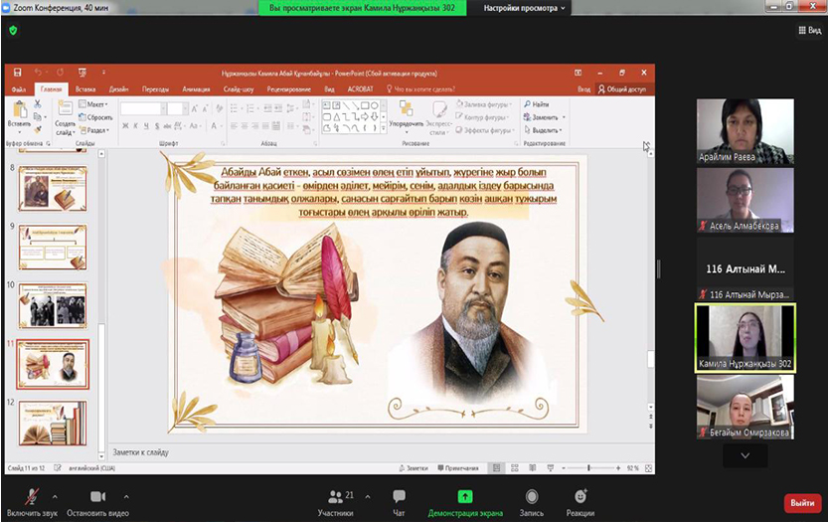This screenshot has height=522, width=828.
Task: Click the green share screen icon
Action: [465, 496]
